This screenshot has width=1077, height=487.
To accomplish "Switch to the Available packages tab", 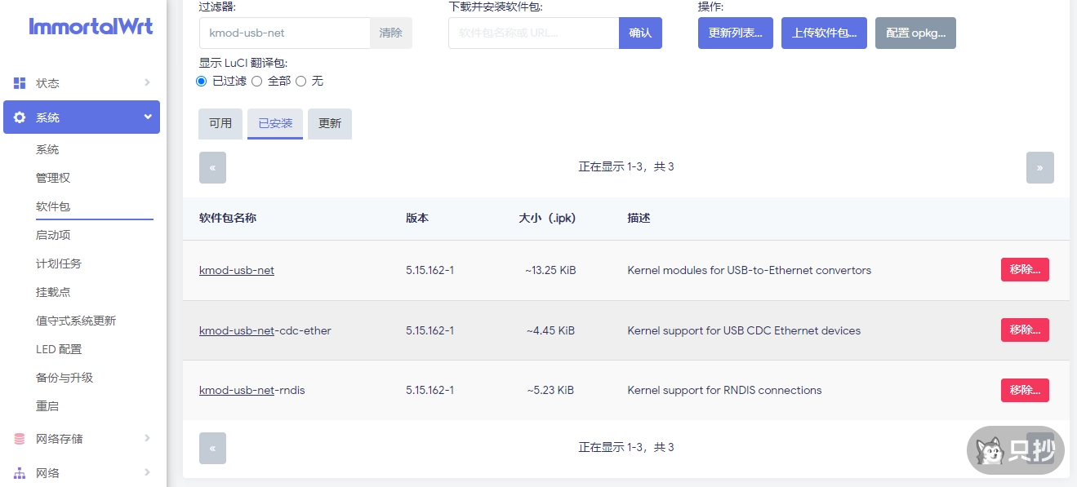I will 220,124.
